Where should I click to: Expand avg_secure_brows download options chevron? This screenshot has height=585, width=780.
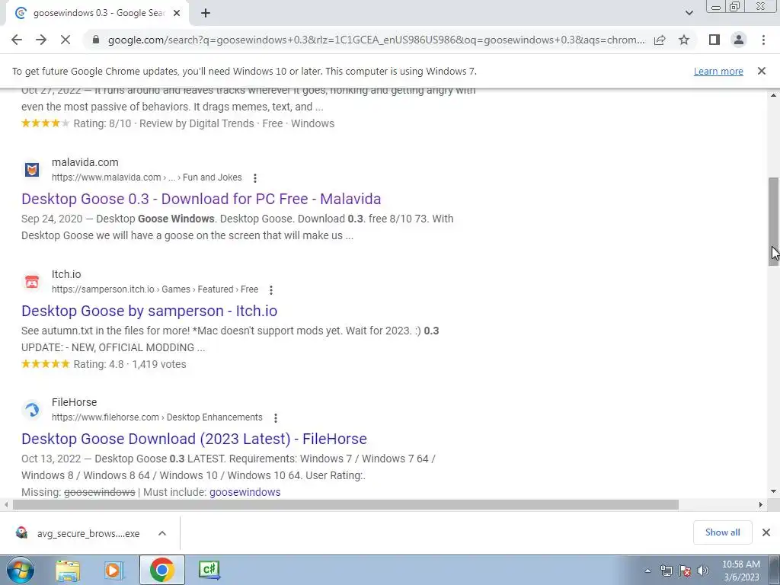pos(162,533)
